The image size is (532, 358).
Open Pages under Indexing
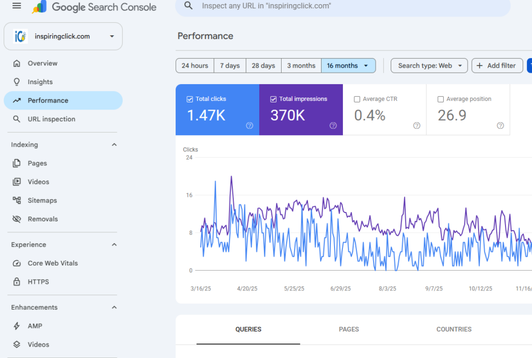63,163
